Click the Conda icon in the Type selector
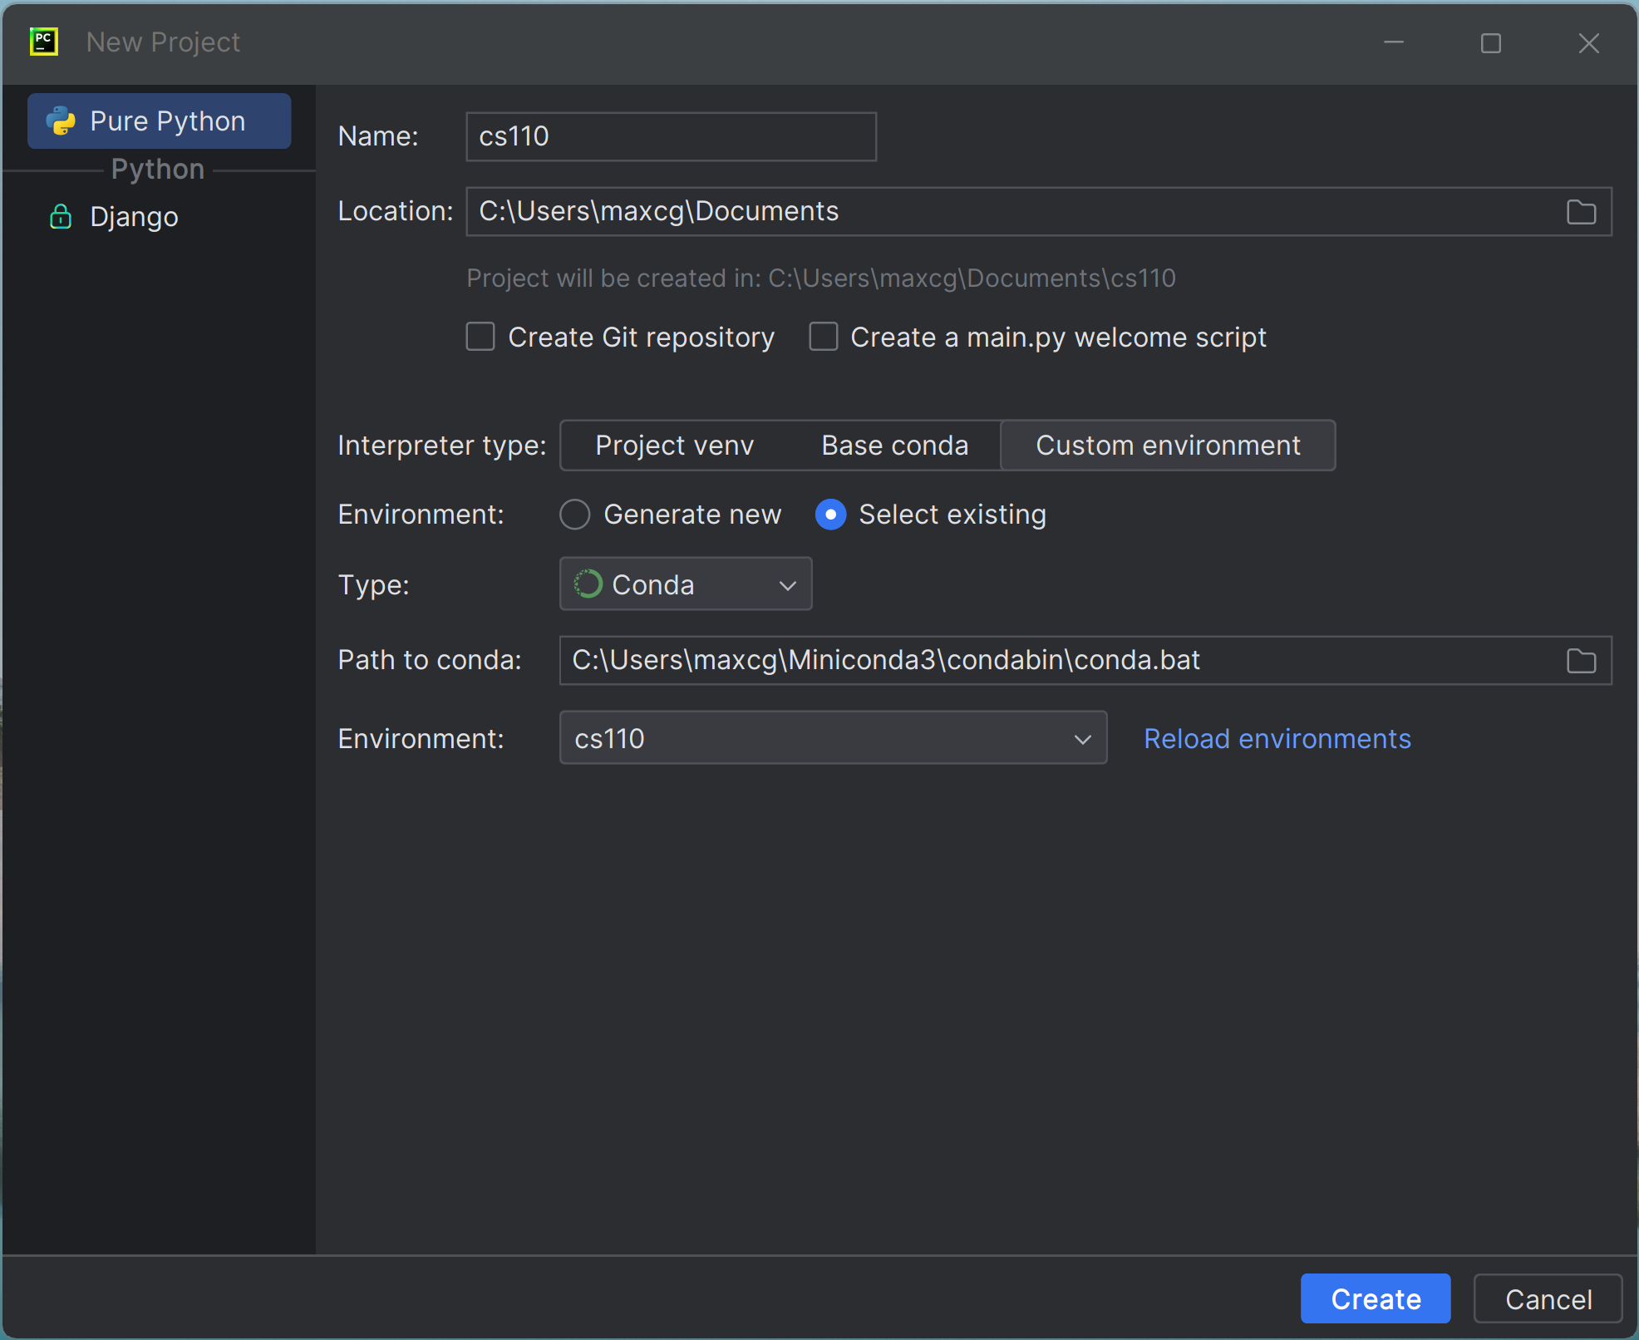The width and height of the screenshot is (1639, 1340). pos(588,584)
